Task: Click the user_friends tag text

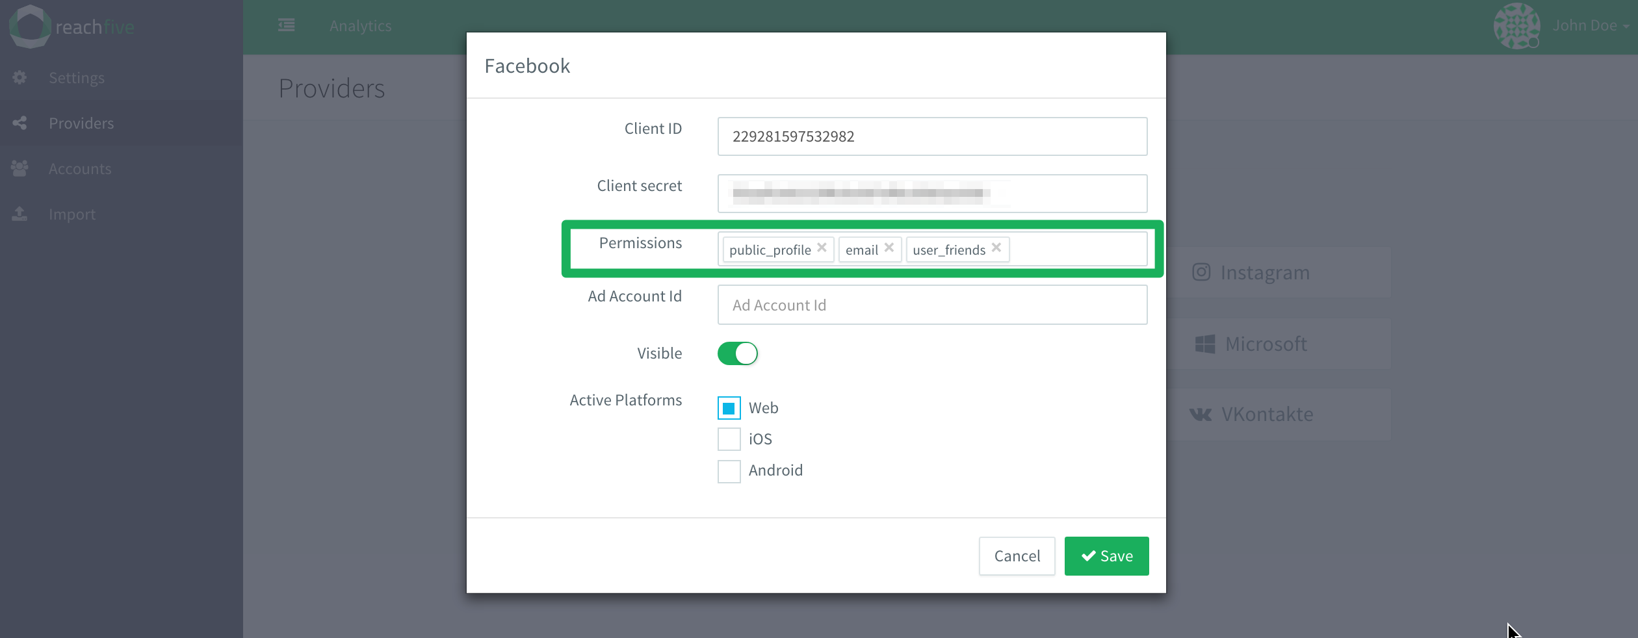Action: coord(949,250)
